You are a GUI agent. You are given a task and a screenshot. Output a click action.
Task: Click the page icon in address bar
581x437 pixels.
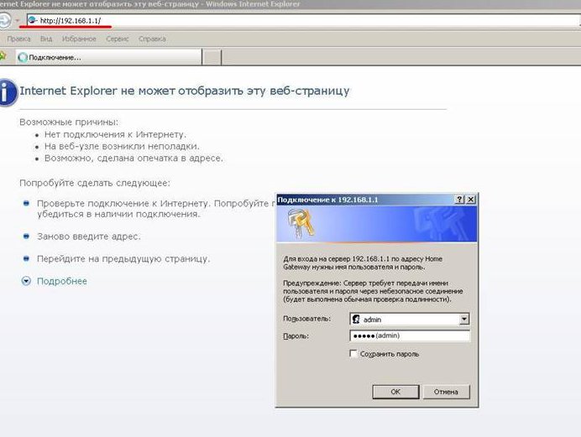(33, 19)
